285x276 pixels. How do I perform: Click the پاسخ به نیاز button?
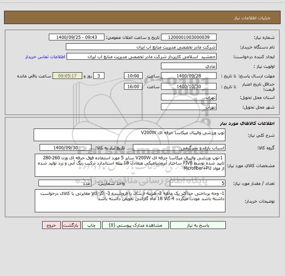[x=198, y=225]
